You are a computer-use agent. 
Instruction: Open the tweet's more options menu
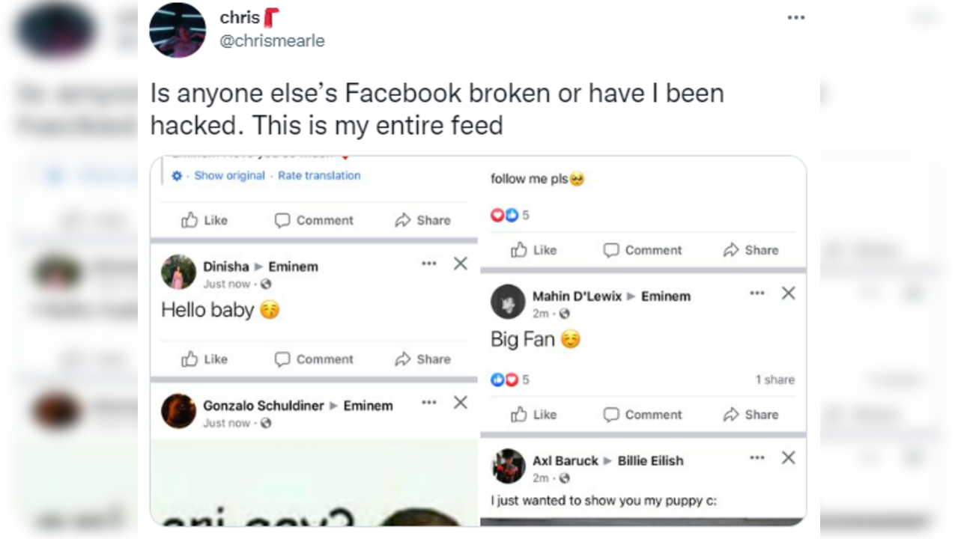pyautogui.click(x=795, y=16)
